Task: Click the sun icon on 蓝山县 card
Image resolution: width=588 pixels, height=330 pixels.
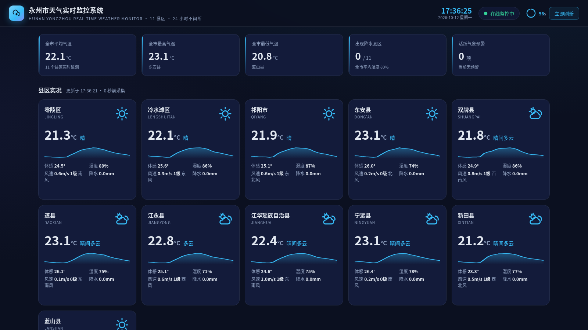Action: (122, 324)
